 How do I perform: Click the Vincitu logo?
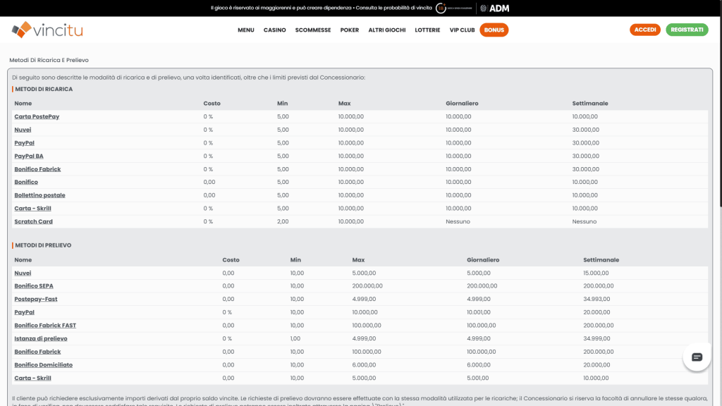pyautogui.click(x=47, y=30)
